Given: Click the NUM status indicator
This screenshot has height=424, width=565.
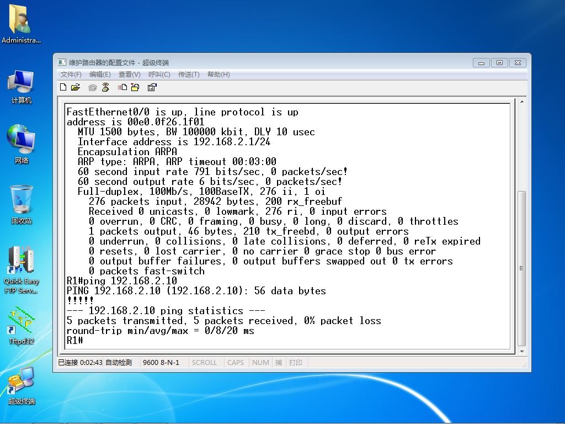Looking at the screenshot, I should coord(260,362).
